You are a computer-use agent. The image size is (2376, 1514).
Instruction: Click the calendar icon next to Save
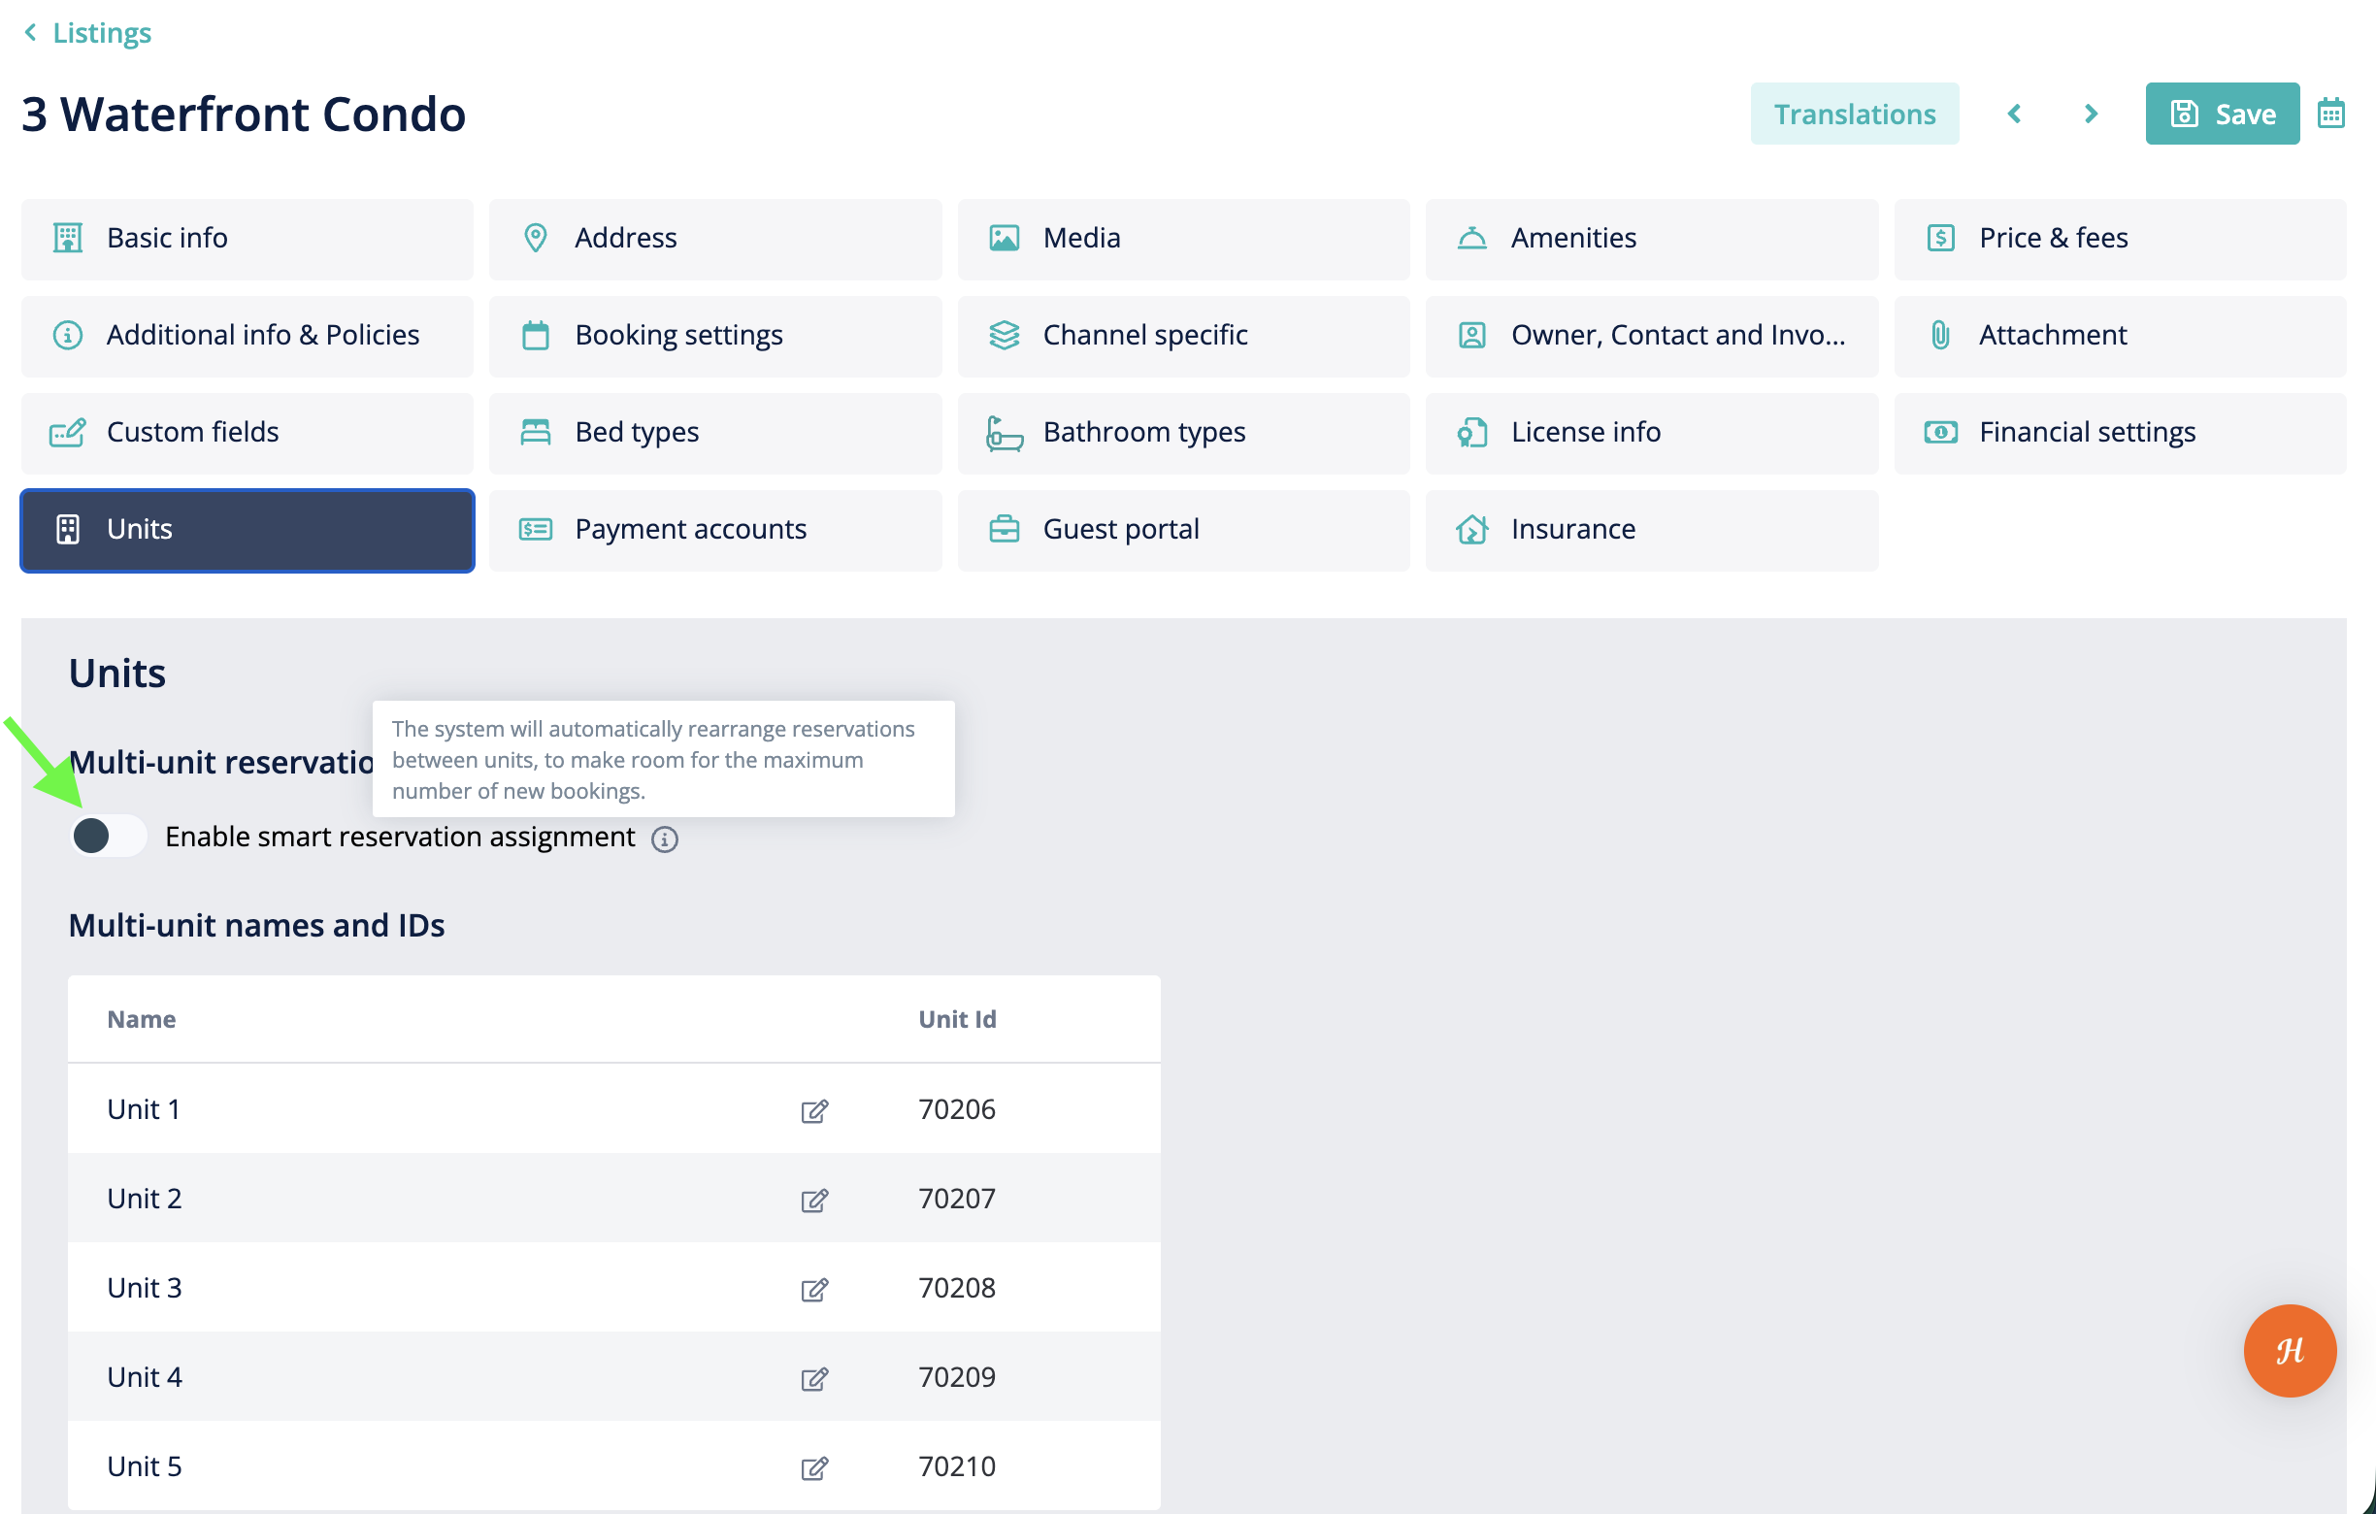tap(2330, 114)
